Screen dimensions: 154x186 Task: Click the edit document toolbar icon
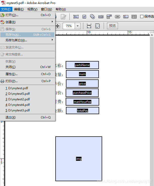(x=63, y=17)
